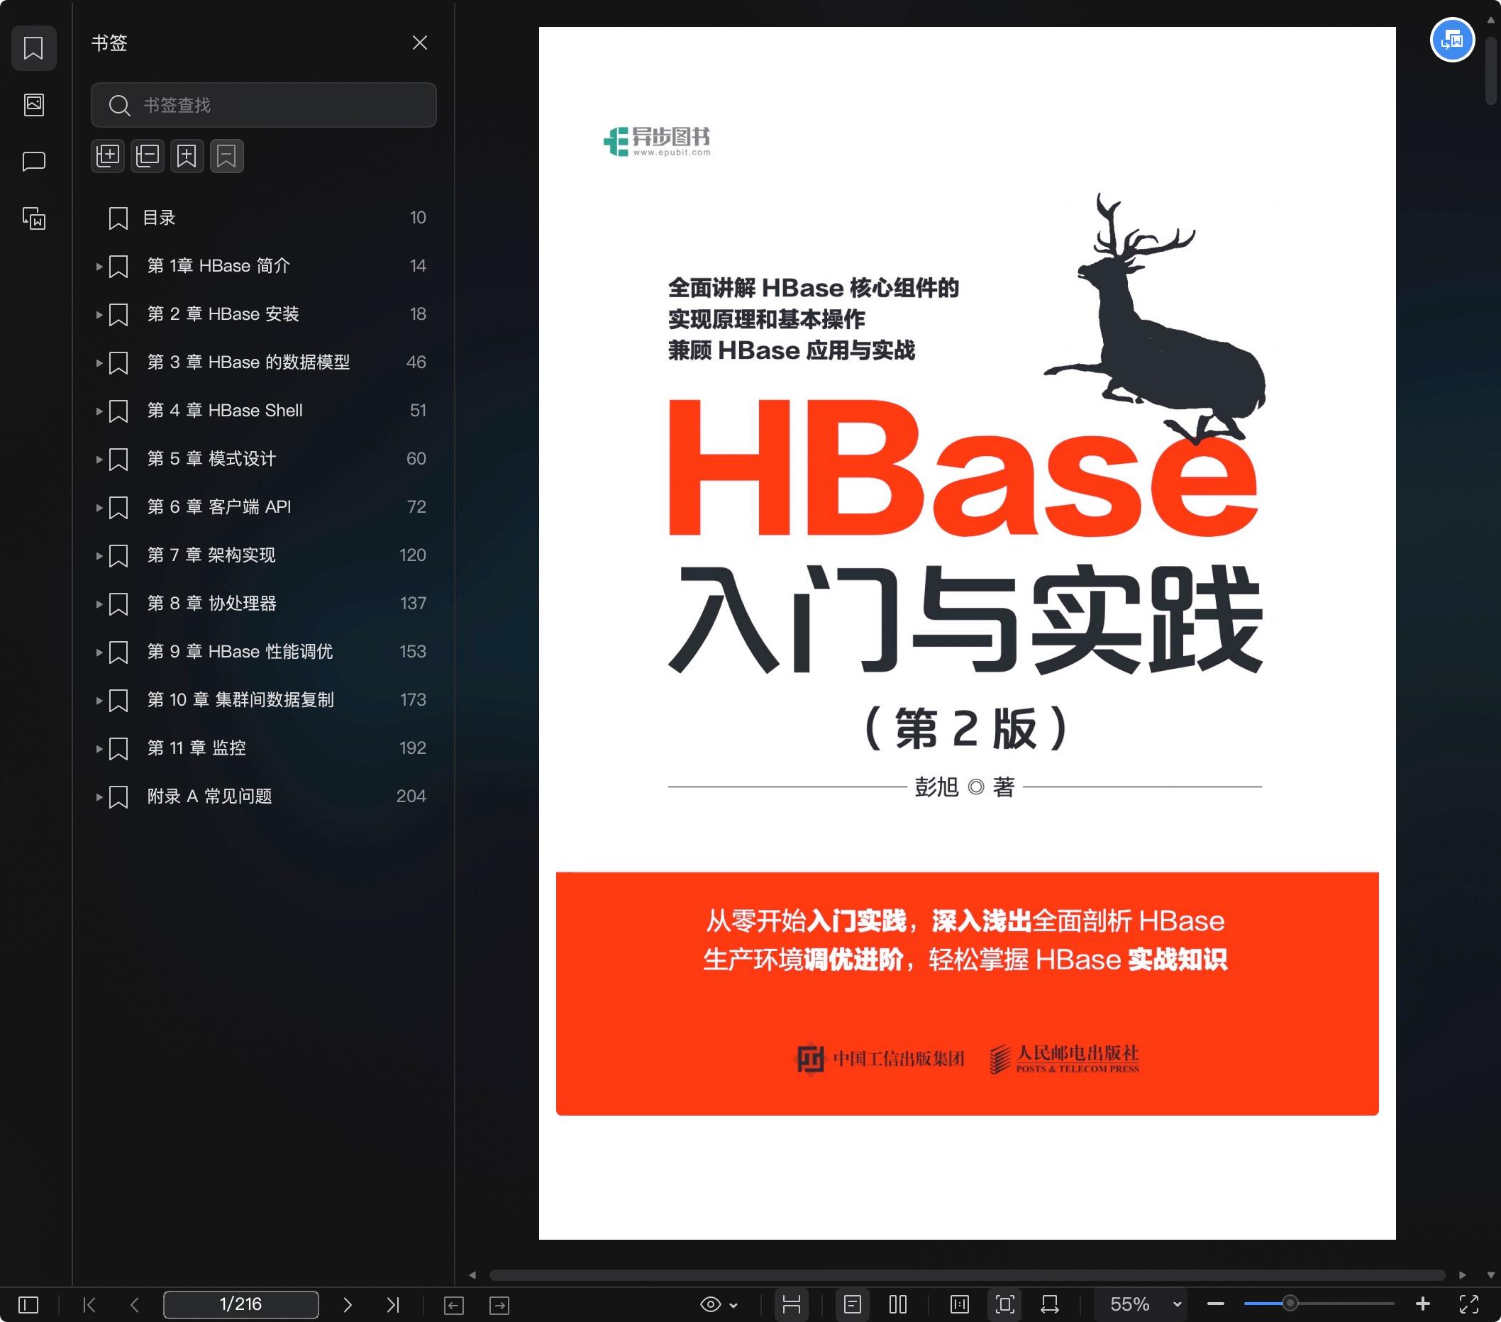This screenshot has height=1322, width=1501.
Task: Click page number 120 of chapter 7
Action: (x=412, y=555)
